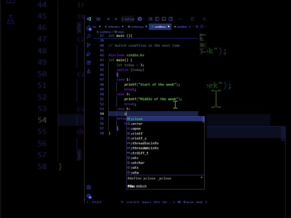Viewport: 291px width, 218px height.
Task: Select the perror suggestion
Action: 166,124
